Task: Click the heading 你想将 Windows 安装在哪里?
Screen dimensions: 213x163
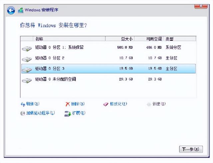Action: coord(53,25)
